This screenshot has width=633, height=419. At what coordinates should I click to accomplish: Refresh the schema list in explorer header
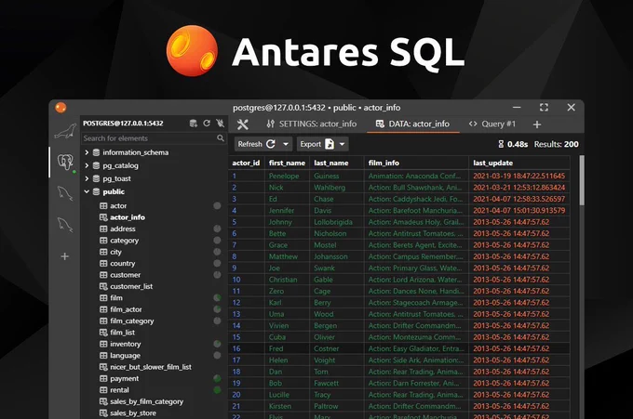207,124
